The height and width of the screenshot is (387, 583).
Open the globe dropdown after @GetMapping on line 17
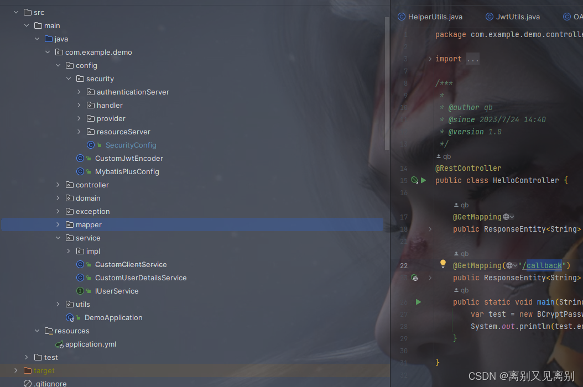pos(508,217)
